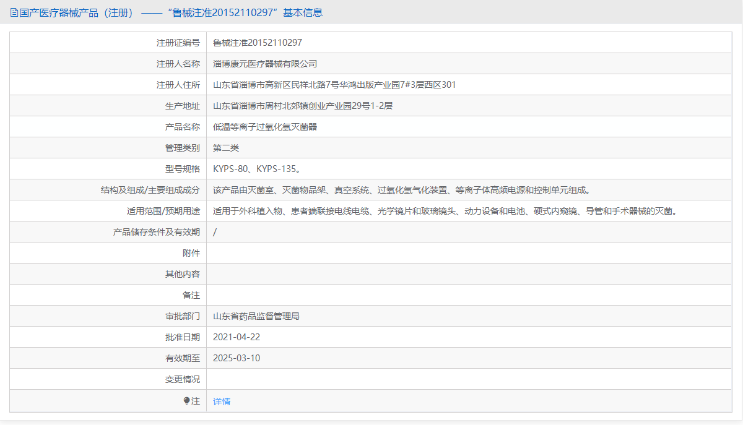Click the 附件 label
743x425 pixels.
[191, 253]
